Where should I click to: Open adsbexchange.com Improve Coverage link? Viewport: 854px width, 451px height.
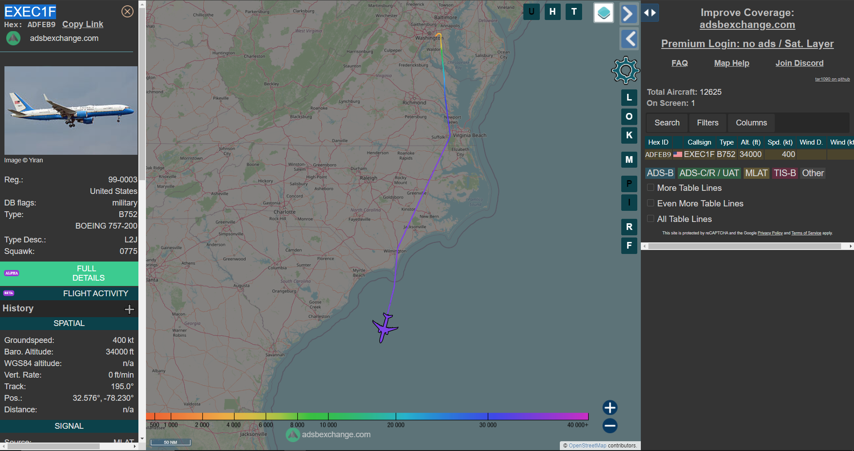pyautogui.click(x=747, y=25)
